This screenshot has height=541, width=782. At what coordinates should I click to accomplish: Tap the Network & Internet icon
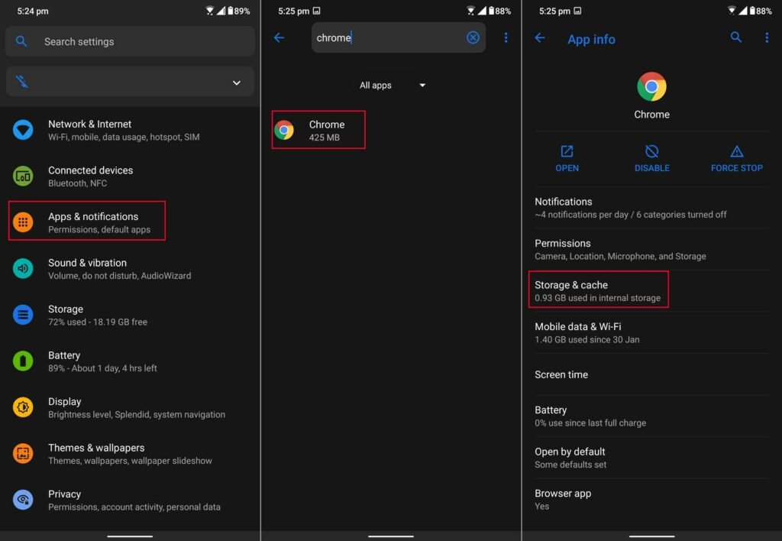tap(23, 130)
